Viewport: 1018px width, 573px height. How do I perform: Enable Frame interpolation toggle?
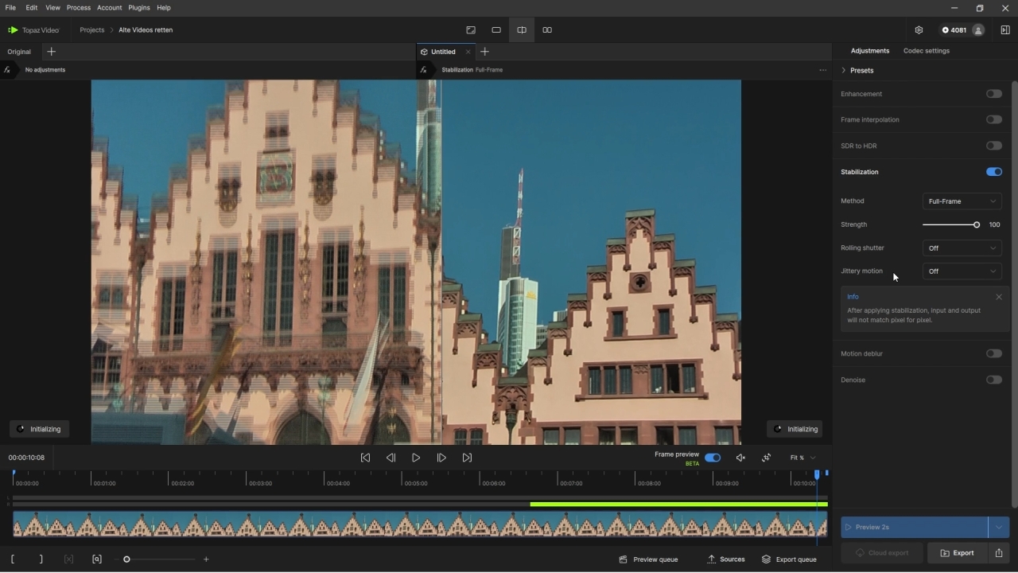coord(994,119)
